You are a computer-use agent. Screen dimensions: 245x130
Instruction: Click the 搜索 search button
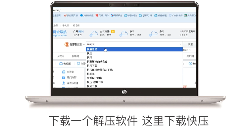tap(189, 44)
